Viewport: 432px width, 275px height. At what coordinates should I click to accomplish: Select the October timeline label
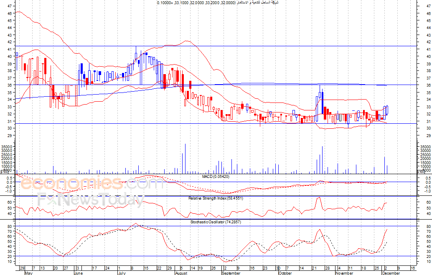pyautogui.click(x=285, y=273)
